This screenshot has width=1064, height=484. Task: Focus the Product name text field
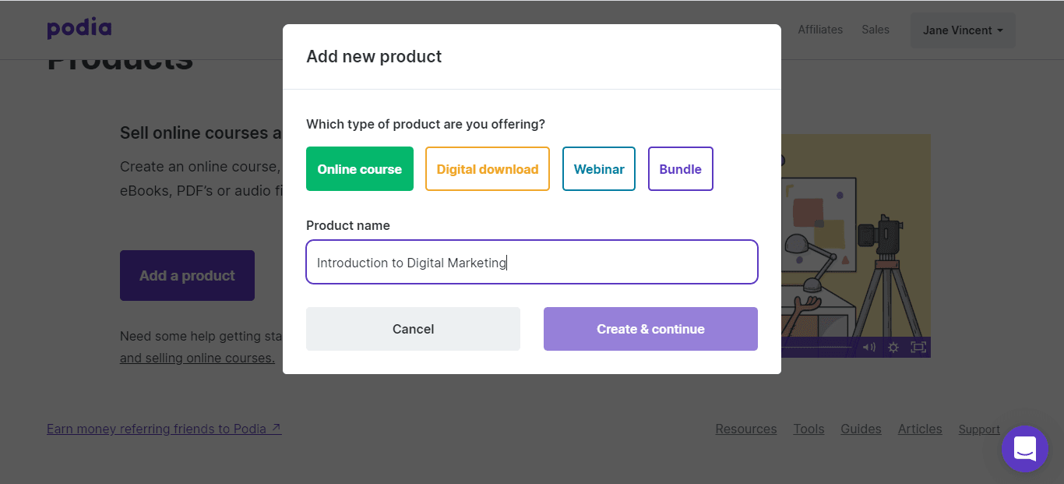pos(531,263)
